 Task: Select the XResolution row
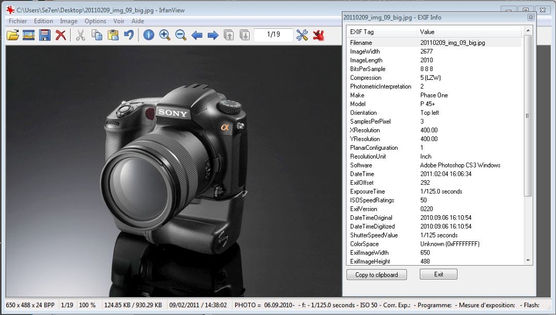pos(434,130)
